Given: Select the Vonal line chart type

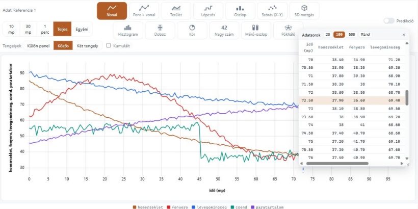Looking at the screenshot, I should click(112, 11).
